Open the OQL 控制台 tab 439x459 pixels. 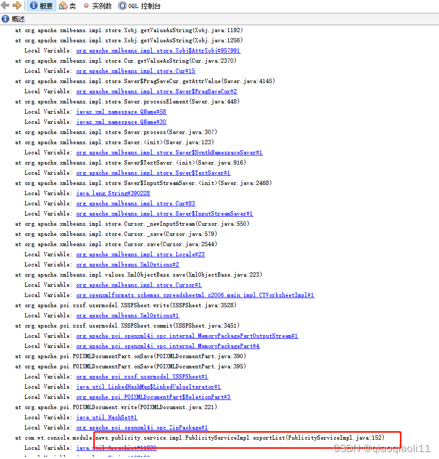coord(139,6)
